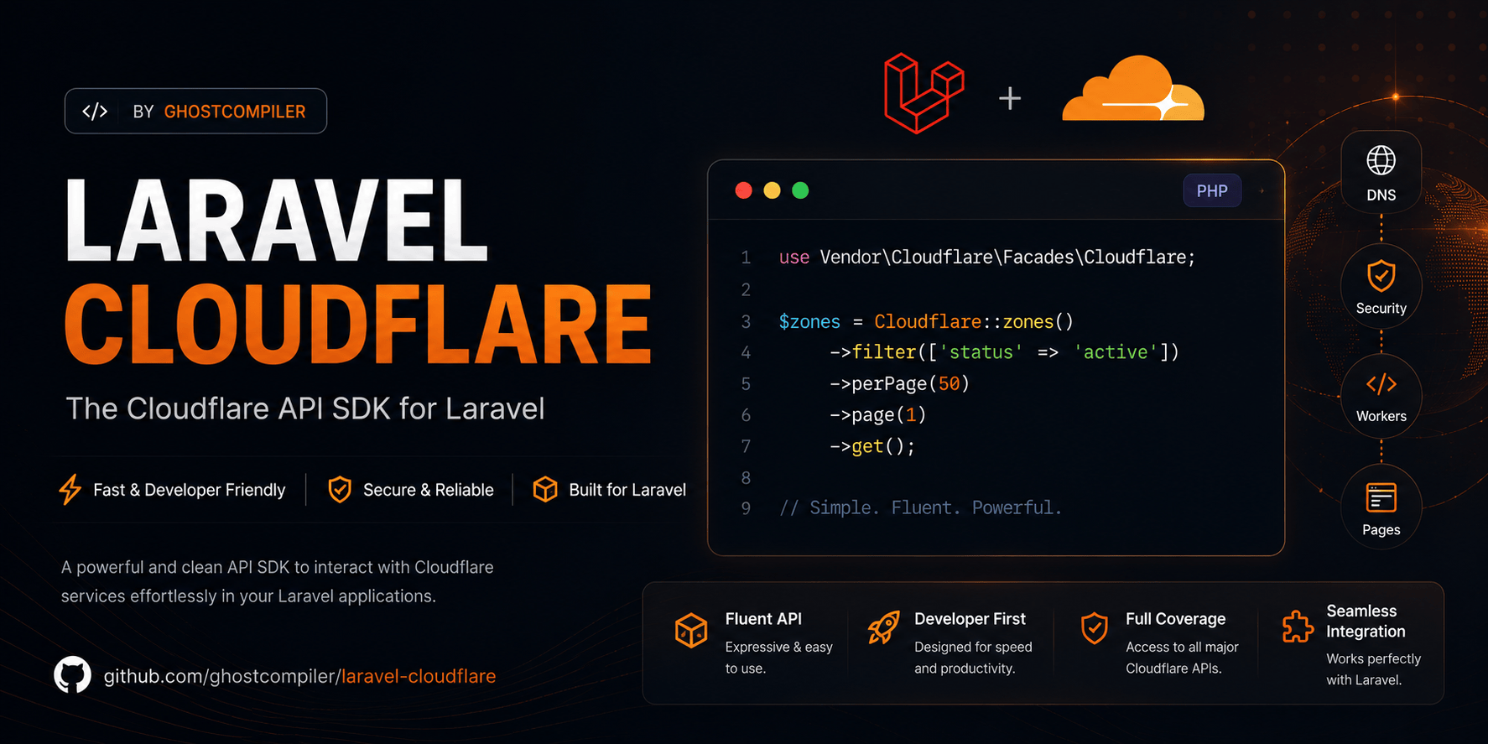Click the 'Developer First' feature title

tap(970, 619)
